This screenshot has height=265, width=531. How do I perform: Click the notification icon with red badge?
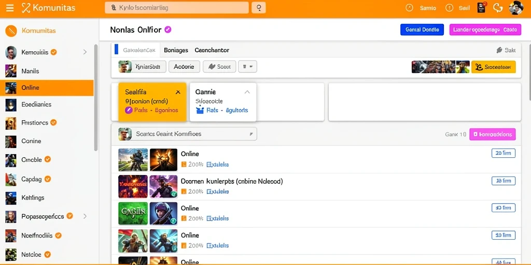click(482, 8)
